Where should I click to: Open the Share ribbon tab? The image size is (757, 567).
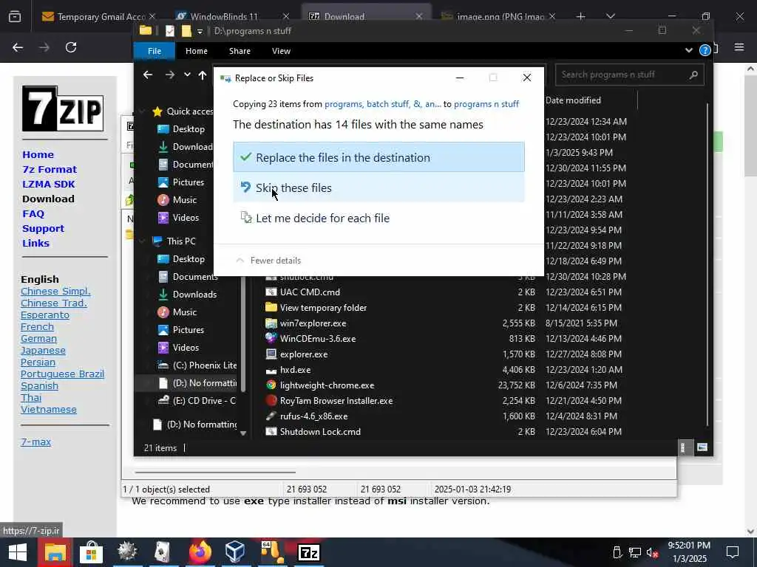click(240, 51)
